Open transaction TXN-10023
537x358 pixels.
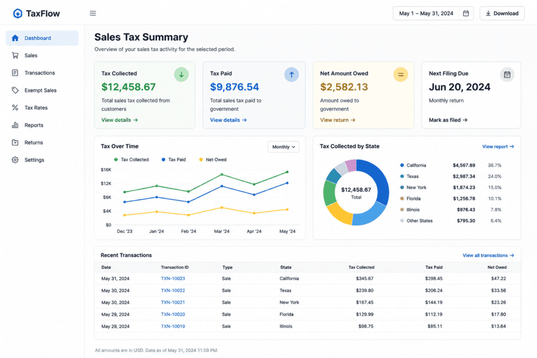click(x=173, y=279)
